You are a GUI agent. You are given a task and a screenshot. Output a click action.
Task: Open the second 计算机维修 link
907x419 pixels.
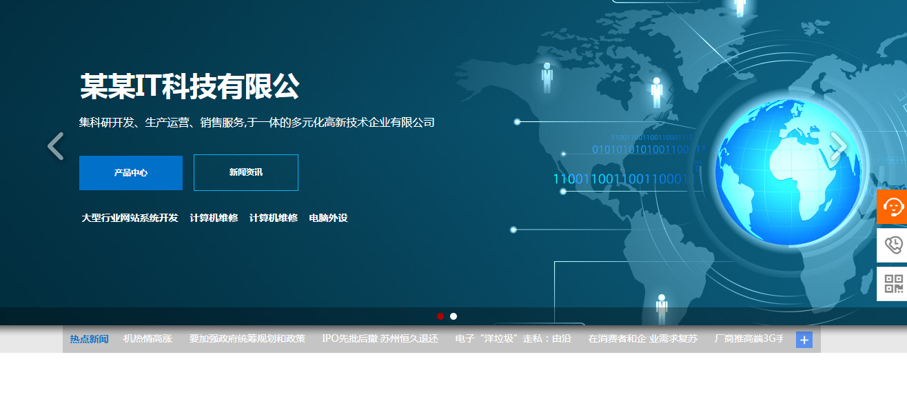pyautogui.click(x=274, y=218)
